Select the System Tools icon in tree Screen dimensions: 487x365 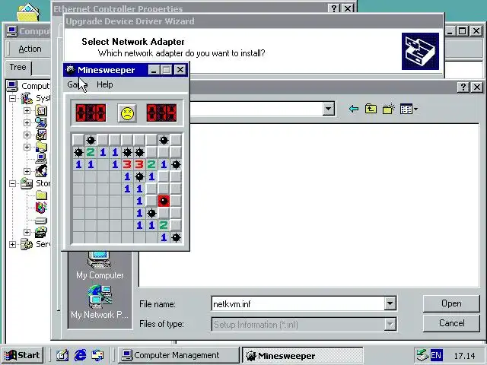(x=27, y=98)
